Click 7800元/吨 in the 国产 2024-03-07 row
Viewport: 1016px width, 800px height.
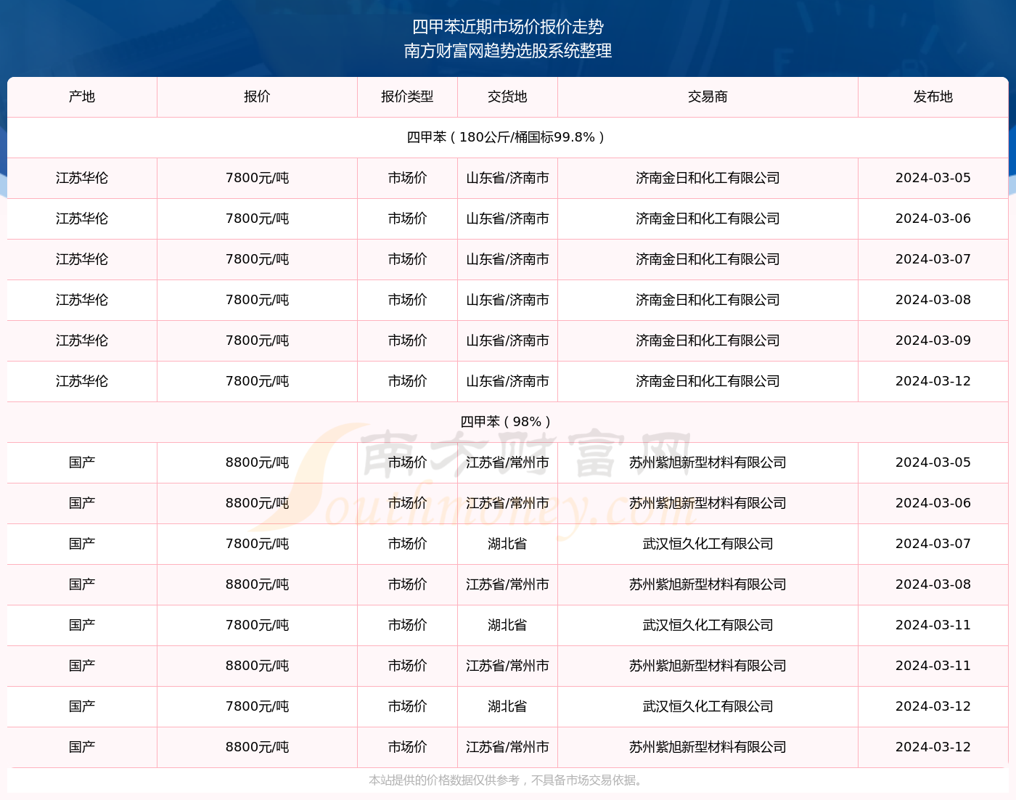tap(257, 544)
